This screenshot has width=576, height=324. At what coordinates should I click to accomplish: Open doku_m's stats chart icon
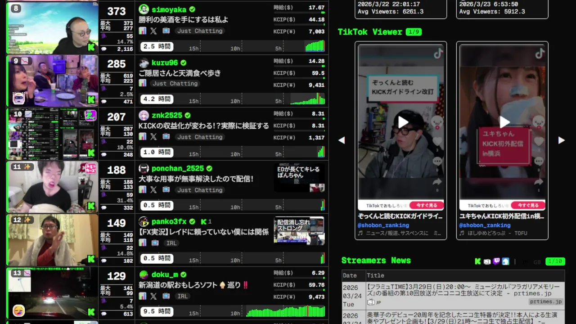(143, 296)
